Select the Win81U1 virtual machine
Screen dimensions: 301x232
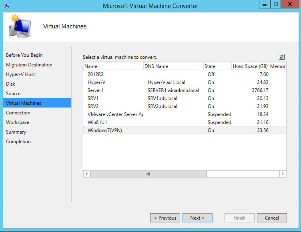pyautogui.click(x=185, y=122)
